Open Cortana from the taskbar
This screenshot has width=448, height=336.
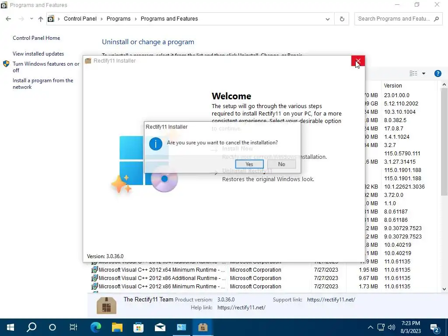click(x=52, y=327)
